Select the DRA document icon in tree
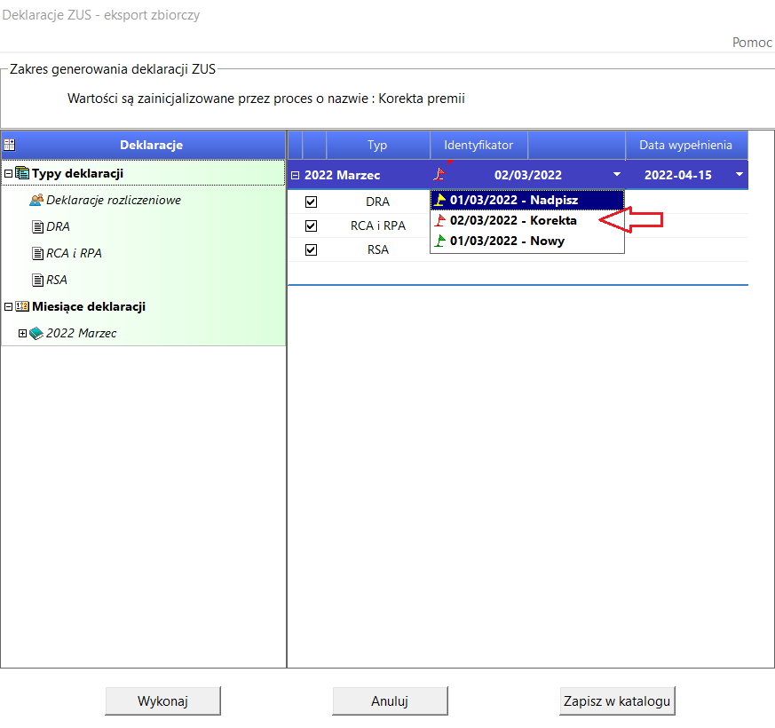 pyautogui.click(x=37, y=227)
